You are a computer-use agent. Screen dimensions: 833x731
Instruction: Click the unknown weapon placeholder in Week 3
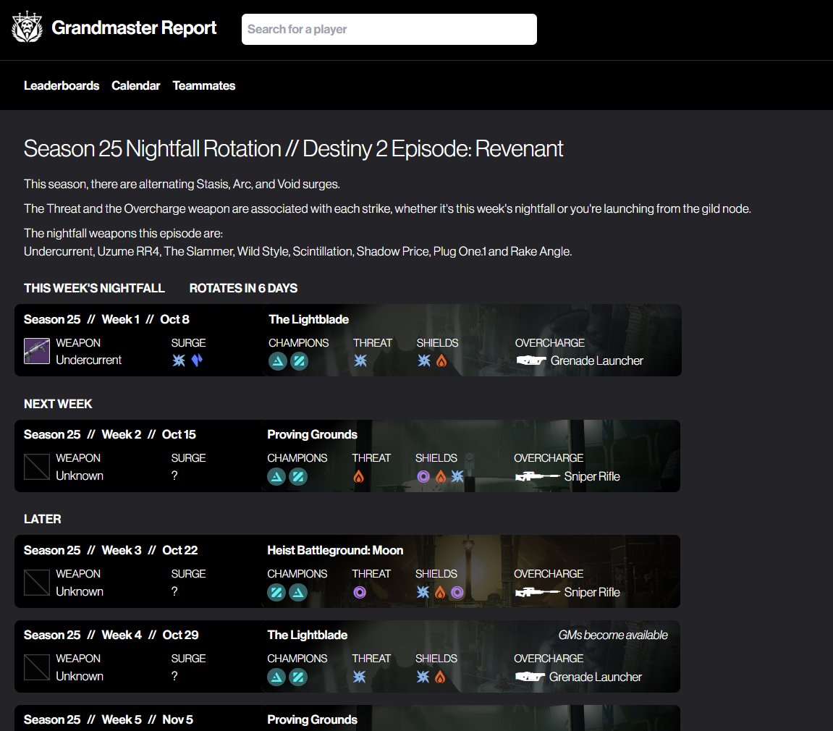pos(37,583)
